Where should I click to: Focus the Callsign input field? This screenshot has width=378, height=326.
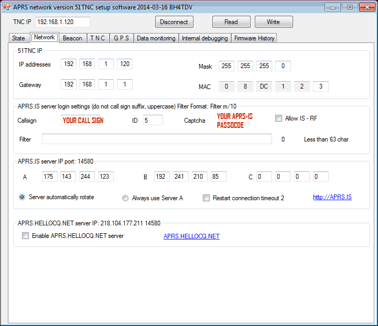pos(80,120)
